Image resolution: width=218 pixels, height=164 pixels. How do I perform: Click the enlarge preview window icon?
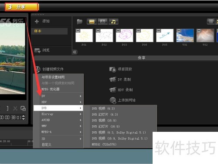[23, 108]
